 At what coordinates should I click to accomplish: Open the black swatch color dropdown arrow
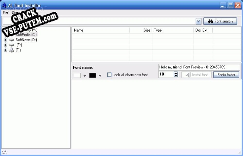pos(100,76)
